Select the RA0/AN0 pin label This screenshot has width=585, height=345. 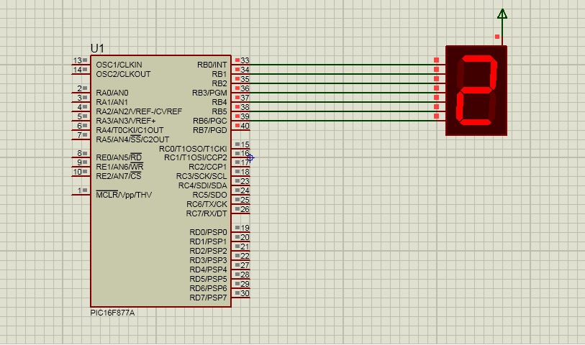click(x=112, y=93)
